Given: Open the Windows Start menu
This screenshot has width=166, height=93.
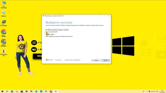Looking at the screenshot, I should tap(2, 91).
